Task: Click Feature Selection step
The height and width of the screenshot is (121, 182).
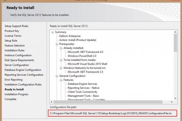Action: click(15, 45)
